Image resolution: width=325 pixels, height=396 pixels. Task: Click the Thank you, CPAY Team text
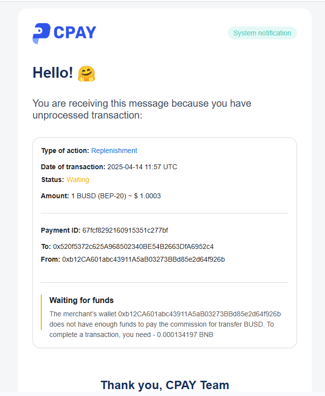click(x=165, y=385)
